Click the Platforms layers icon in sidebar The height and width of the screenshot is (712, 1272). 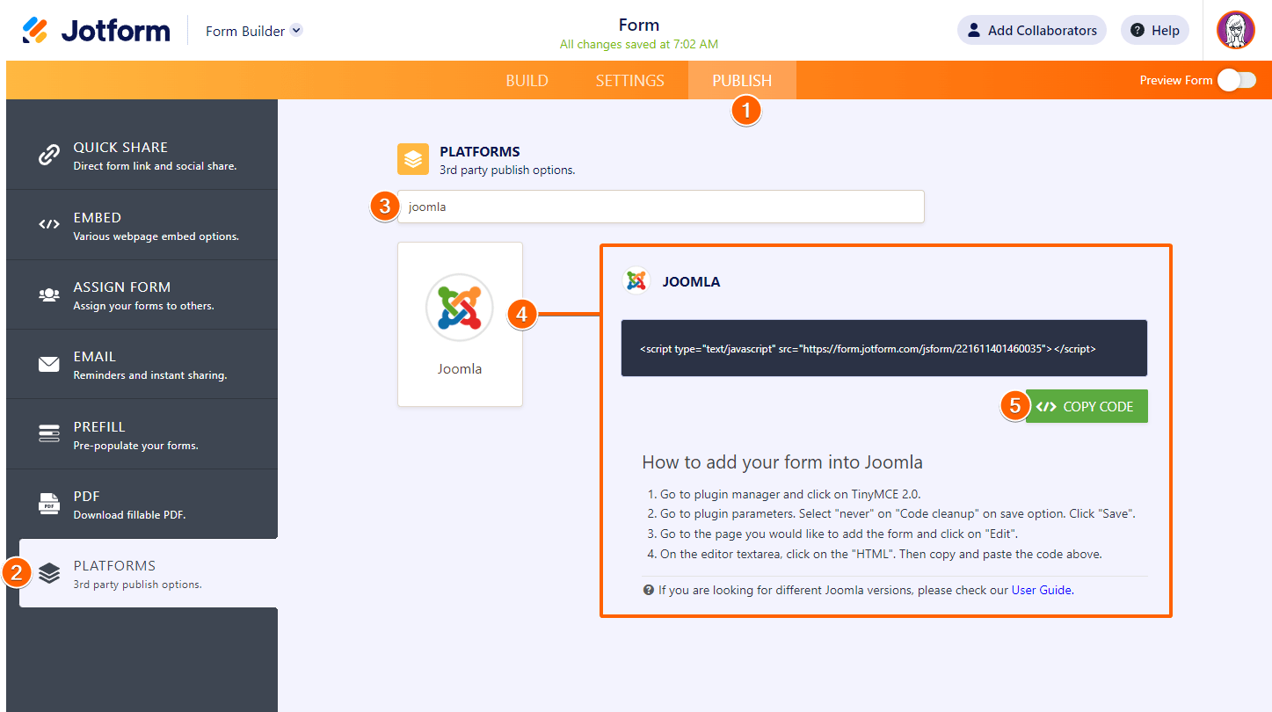click(x=49, y=574)
